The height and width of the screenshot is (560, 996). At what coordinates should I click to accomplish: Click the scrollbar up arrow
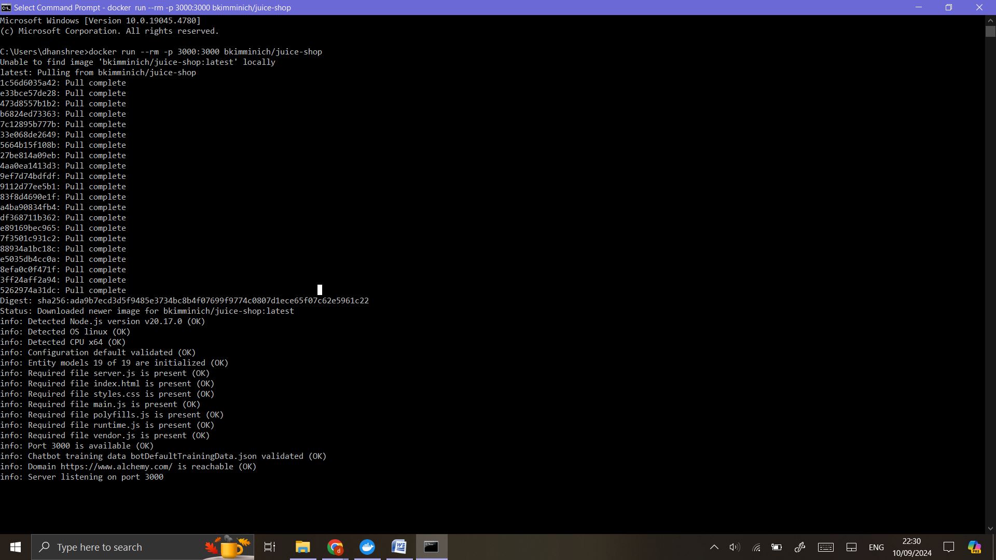(x=990, y=20)
